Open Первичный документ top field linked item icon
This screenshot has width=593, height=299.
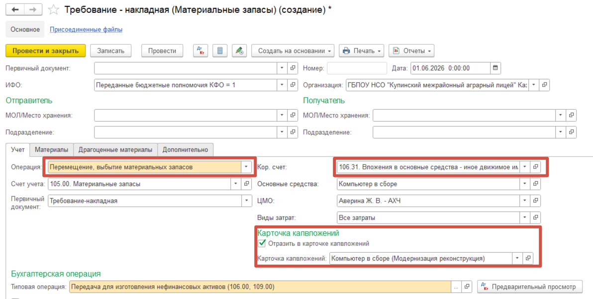coord(293,69)
